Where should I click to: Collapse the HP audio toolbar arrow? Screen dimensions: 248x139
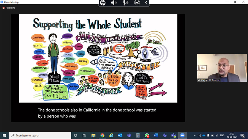(x=146, y=3)
